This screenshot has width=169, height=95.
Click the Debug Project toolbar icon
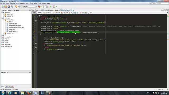coord(54,7)
